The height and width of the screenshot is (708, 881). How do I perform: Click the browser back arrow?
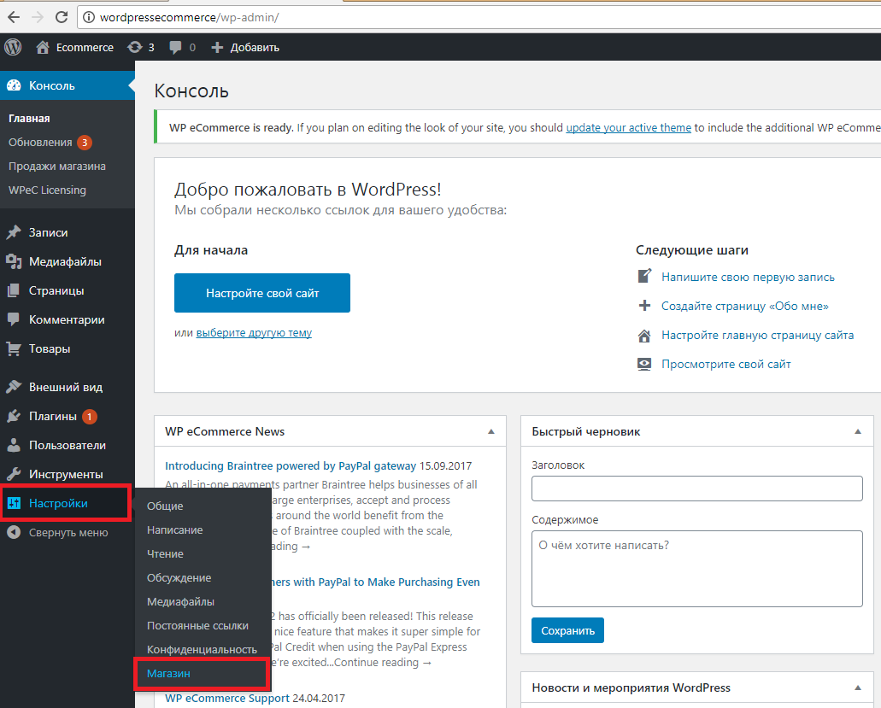[x=14, y=17]
